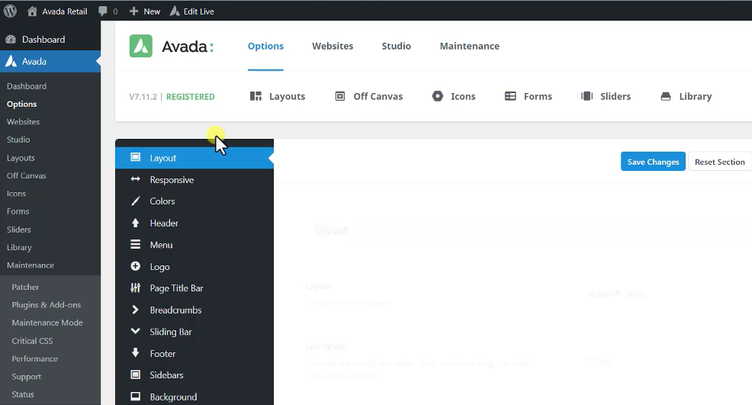Click the Library icon

666,96
